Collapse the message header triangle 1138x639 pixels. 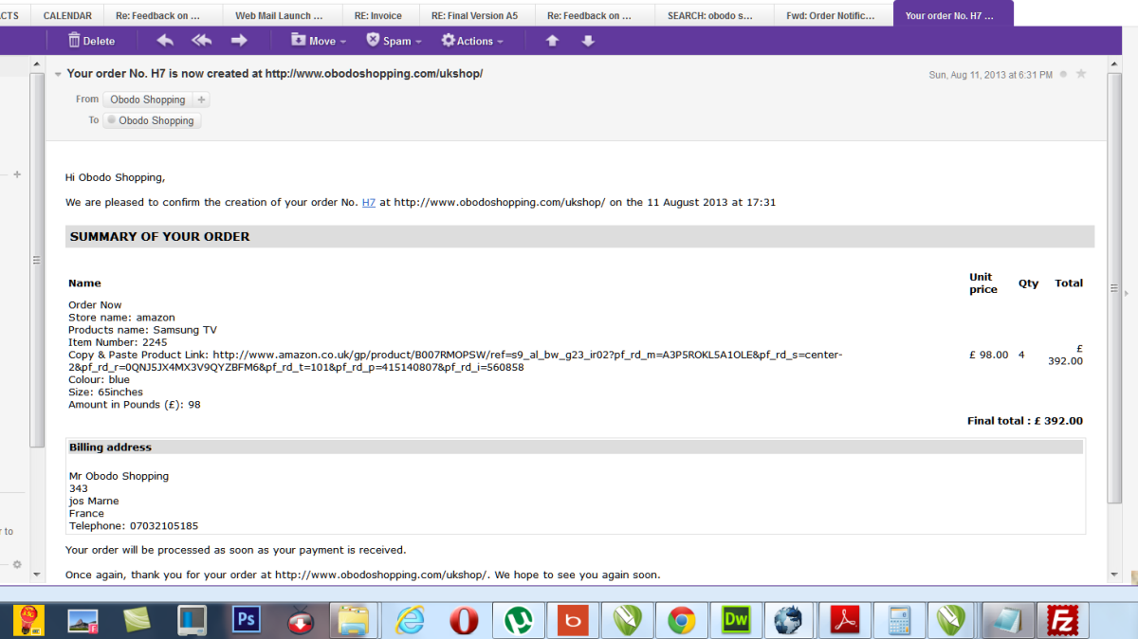pyautogui.click(x=58, y=74)
